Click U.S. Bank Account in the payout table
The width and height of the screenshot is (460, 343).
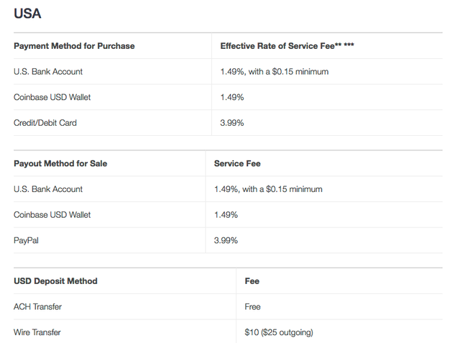(x=48, y=189)
